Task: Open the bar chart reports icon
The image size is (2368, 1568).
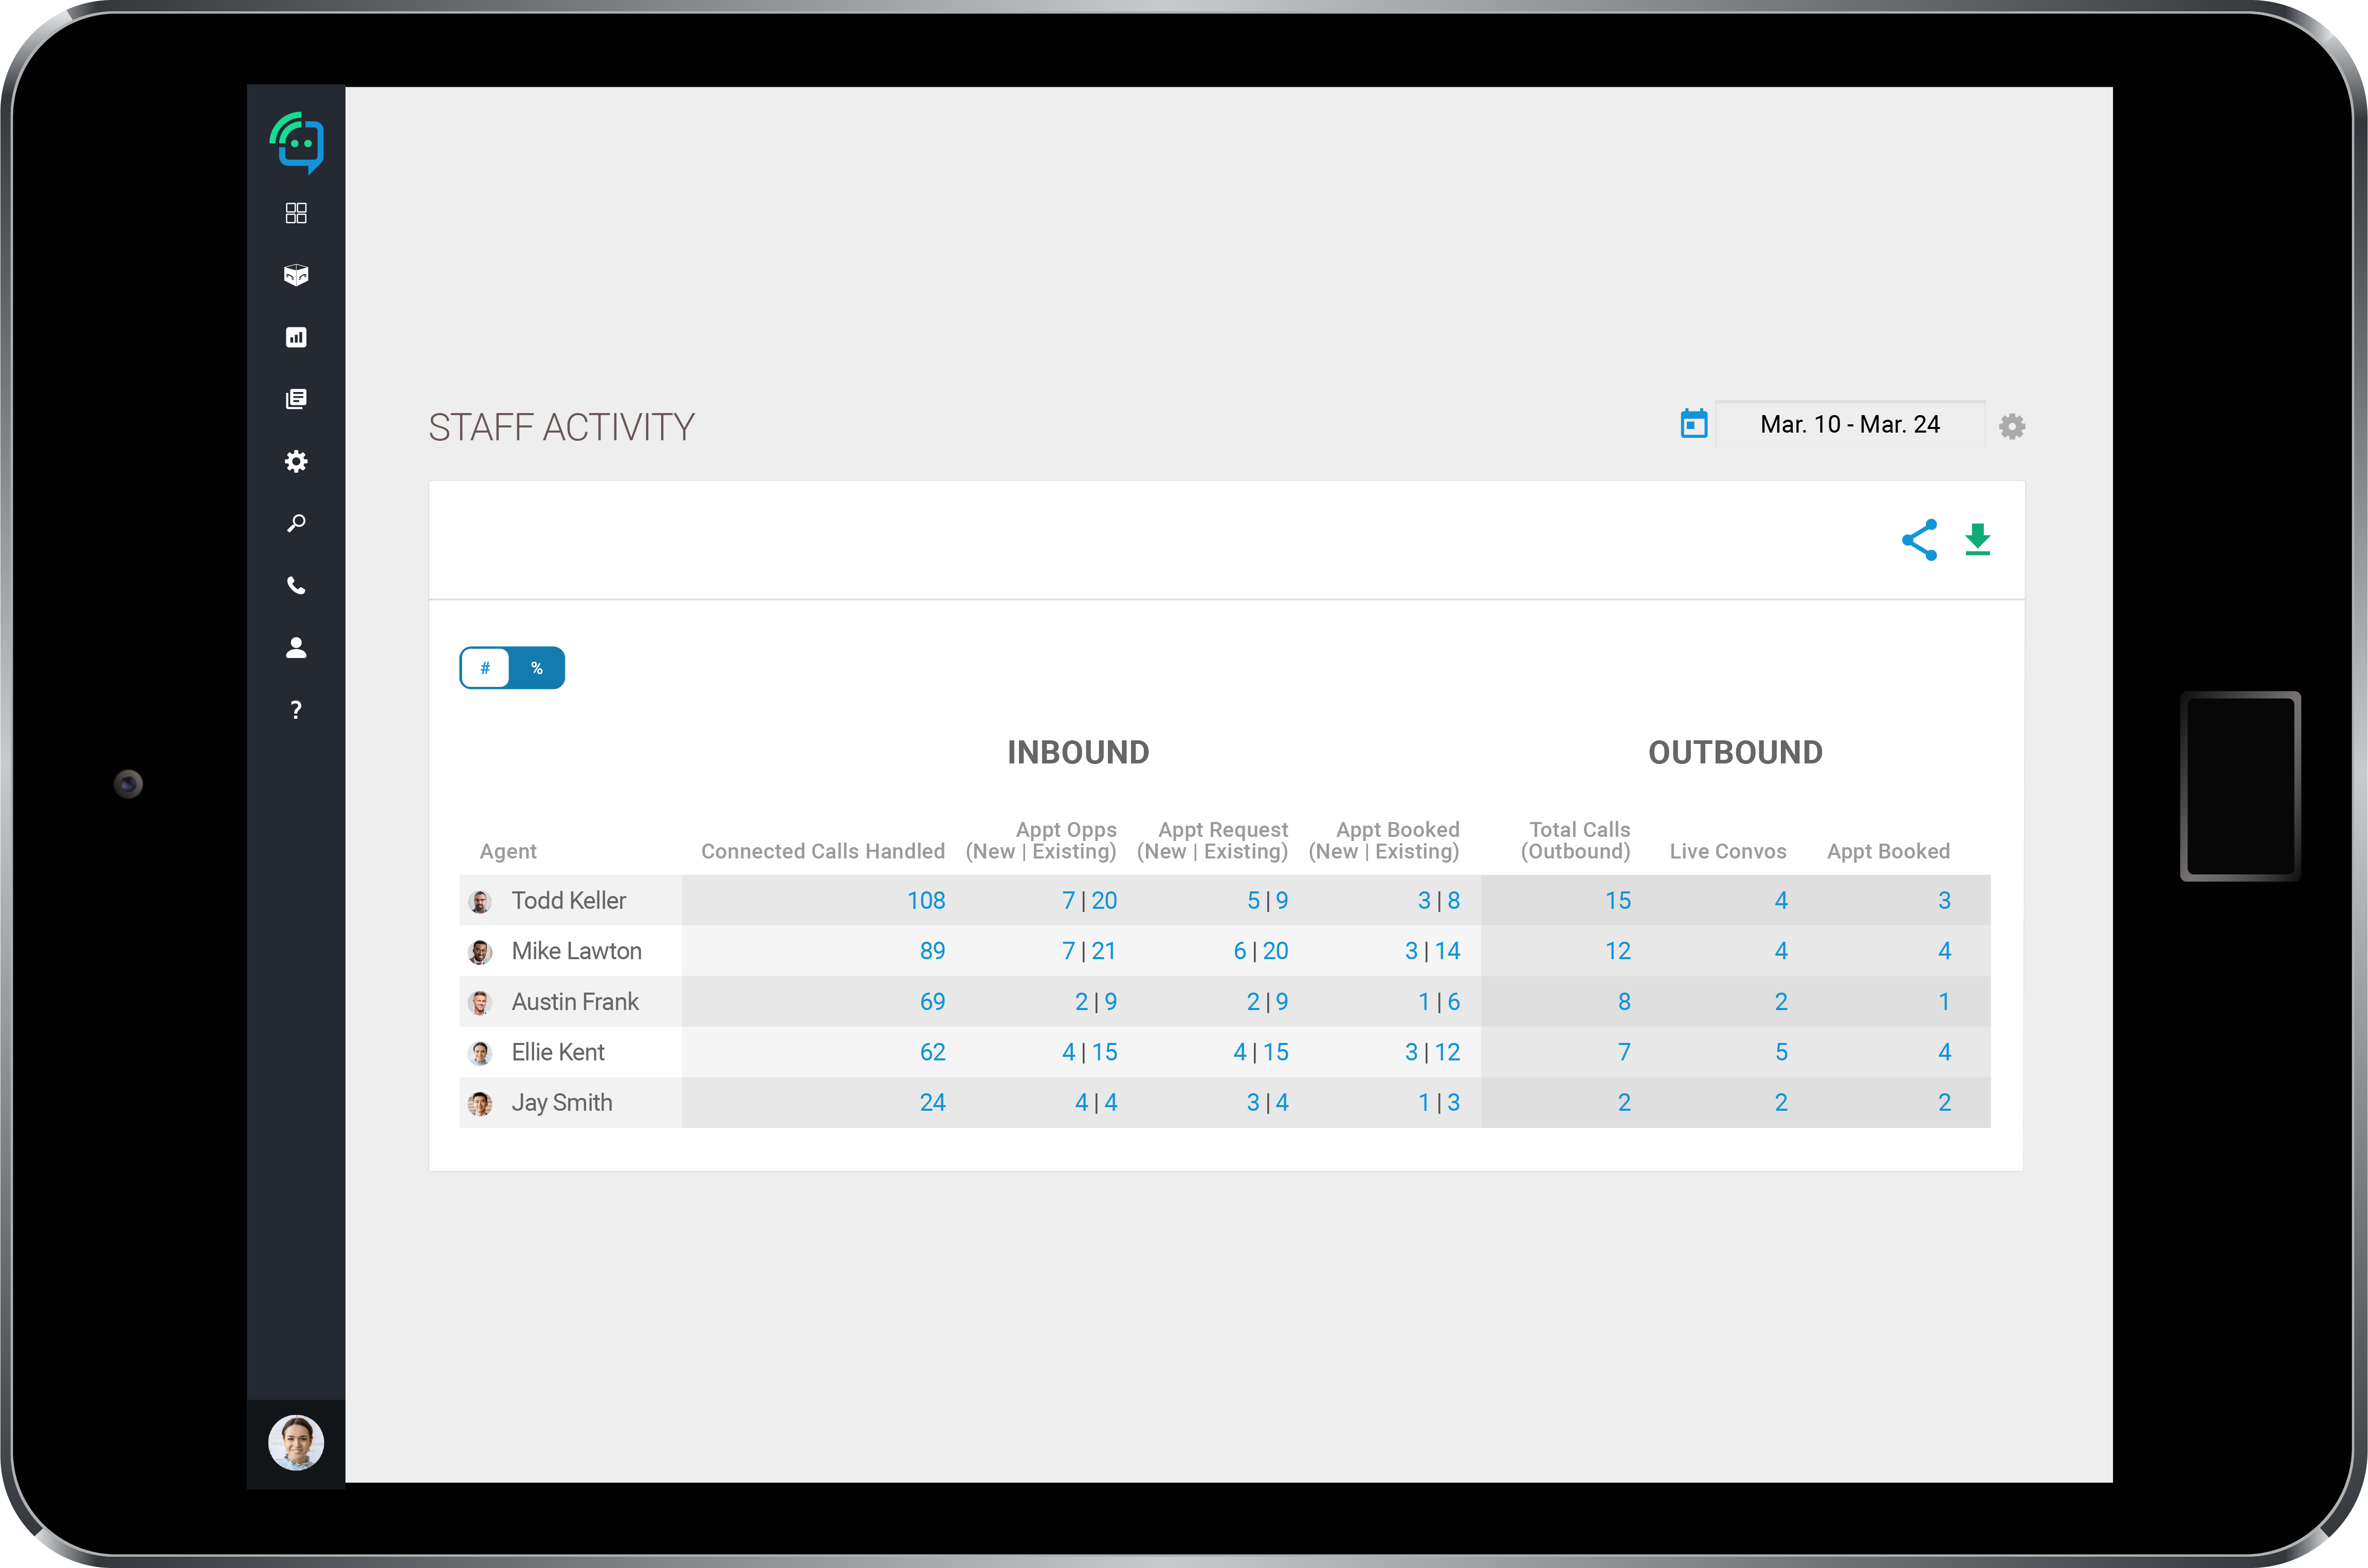Action: [296, 337]
